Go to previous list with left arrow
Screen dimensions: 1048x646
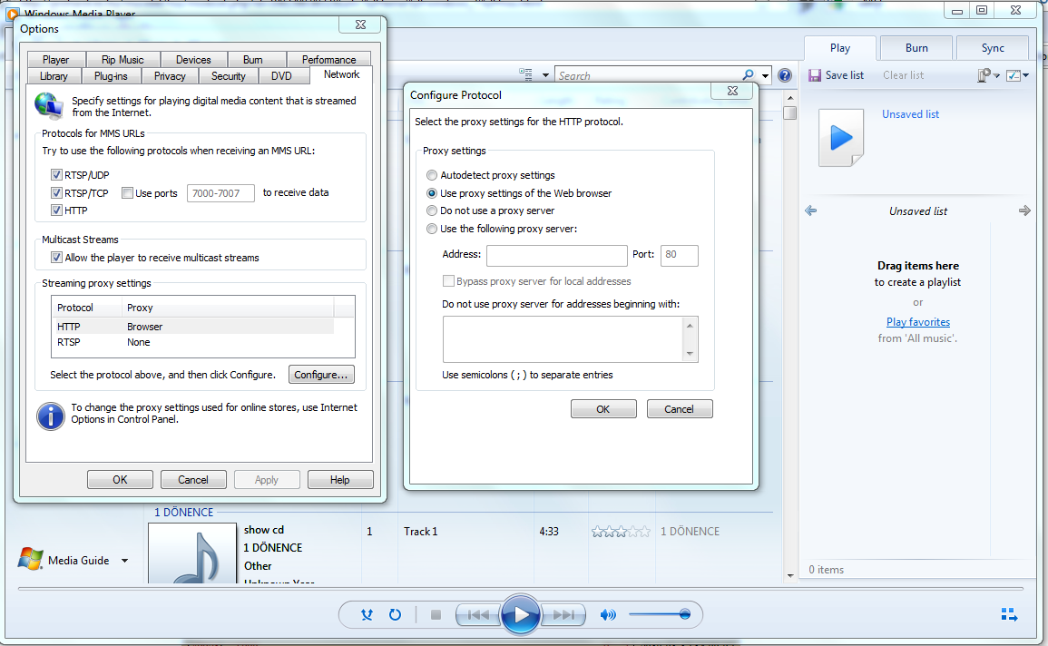811,211
